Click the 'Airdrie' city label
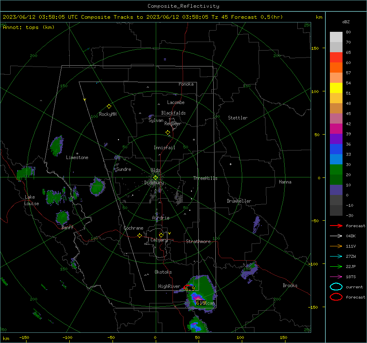367x343 pixels. click(161, 218)
